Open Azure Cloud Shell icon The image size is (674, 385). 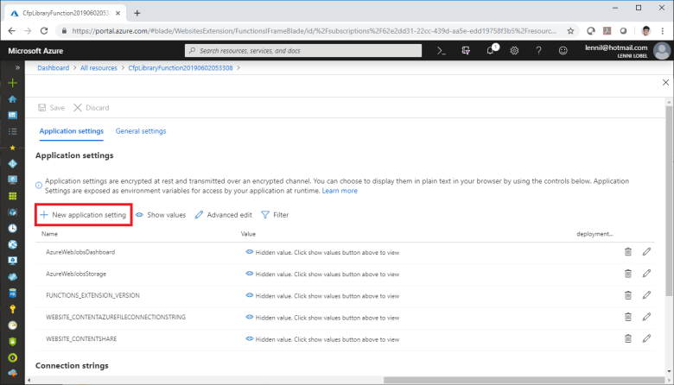pos(442,51)
